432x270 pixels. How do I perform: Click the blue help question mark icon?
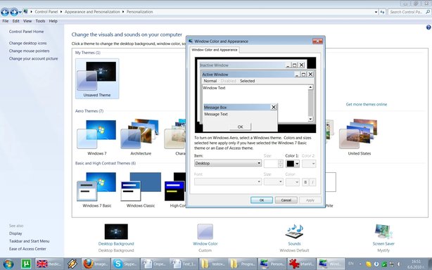428,27
